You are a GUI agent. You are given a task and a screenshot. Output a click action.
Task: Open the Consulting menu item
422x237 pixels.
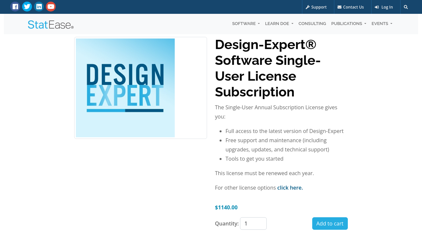click(312, 24)
